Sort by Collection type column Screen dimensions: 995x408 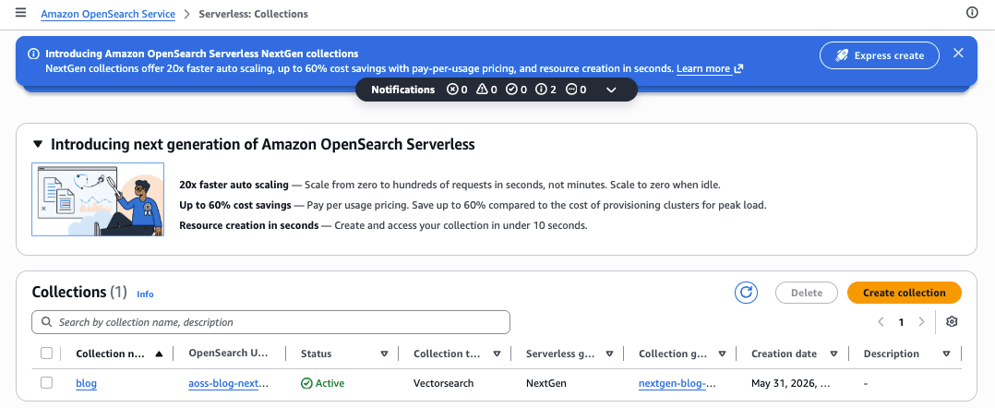[497, 354]
